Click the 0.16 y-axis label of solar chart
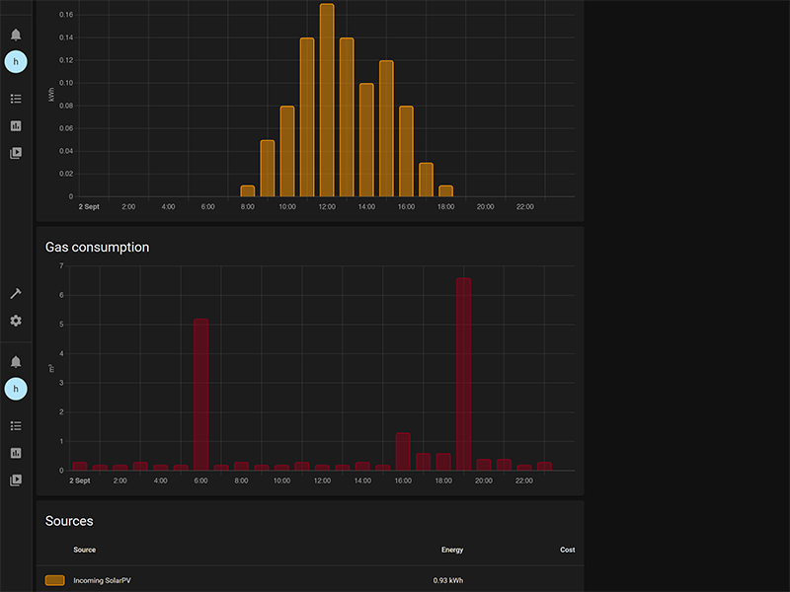790x592 pixels. click(66, 15)
